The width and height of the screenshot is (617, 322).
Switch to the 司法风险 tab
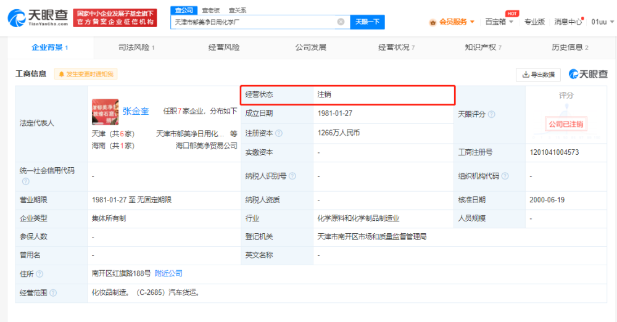136,47
